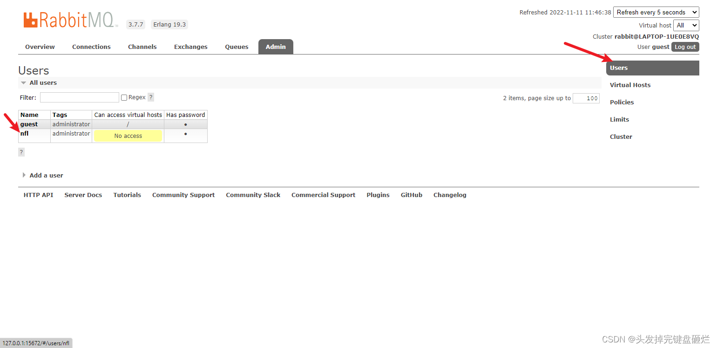The height and width of the screenshot is (348, 717).
Task: Switch to the Channels tab
Action: [142, 47]
